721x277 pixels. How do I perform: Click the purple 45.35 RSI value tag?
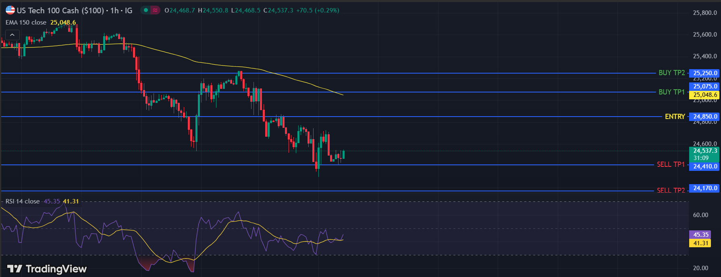pyautogui.click(x=700, y=235)
